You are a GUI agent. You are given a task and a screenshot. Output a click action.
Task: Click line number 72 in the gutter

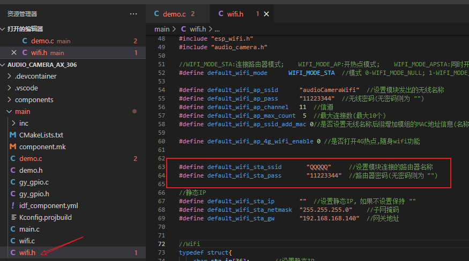tap(161, 244)
